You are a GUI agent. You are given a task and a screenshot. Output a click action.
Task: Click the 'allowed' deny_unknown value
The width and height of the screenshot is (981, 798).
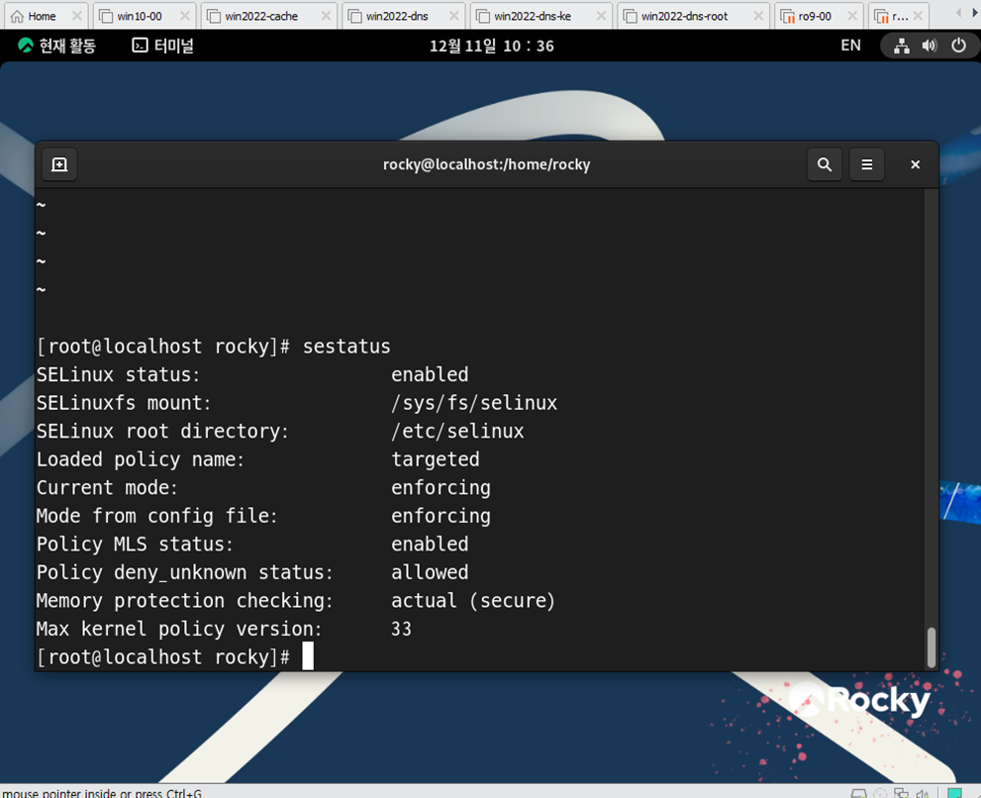[x=430, y=572]
